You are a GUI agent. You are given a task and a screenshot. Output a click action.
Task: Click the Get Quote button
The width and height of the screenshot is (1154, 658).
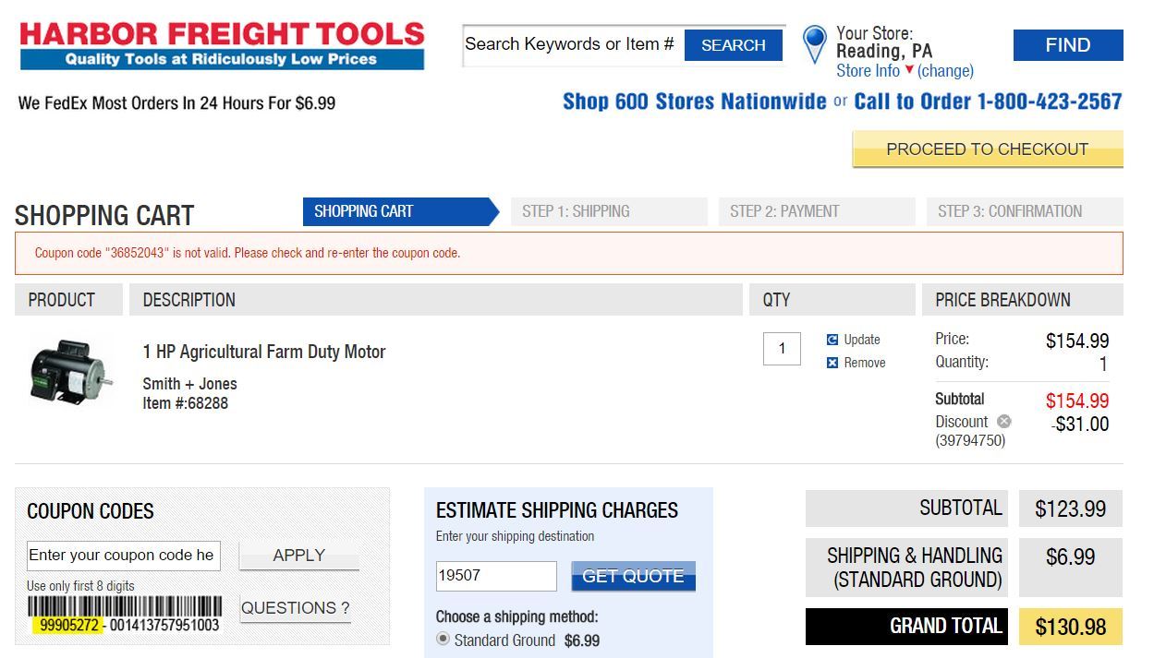coord(633,576)
